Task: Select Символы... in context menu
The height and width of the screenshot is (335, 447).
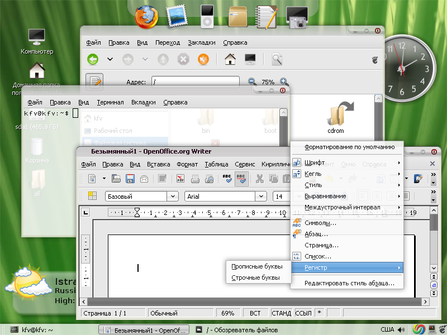Action: click(347, 223)
